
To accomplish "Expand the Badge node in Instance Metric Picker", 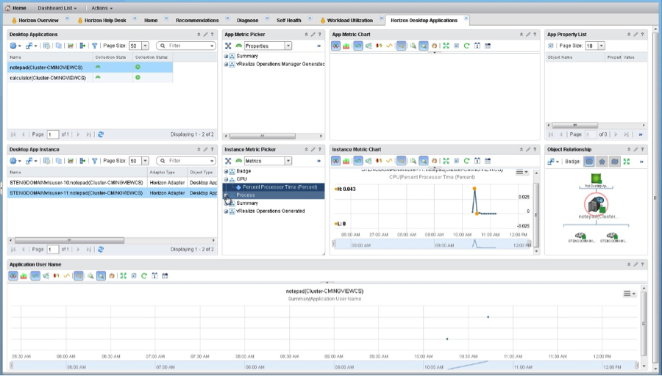I will tap(227, 171).
